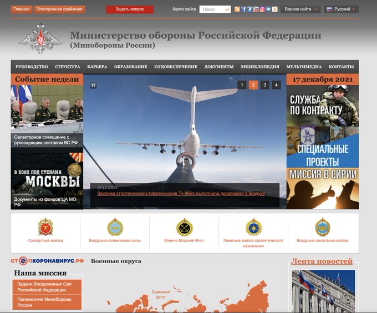Click Полномочия Минобороны России button
The image size is (377, 313).
click(x=47, y=302)
